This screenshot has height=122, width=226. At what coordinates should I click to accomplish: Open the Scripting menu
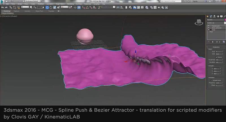[x=96, y=4]
